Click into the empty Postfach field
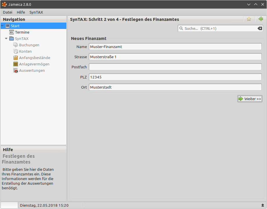Screen dimensions: 267x209 click(x=175, y=67)
